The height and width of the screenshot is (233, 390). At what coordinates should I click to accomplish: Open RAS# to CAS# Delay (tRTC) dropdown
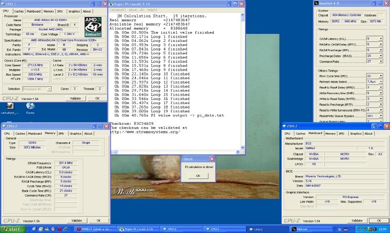[x=381, y=44]
